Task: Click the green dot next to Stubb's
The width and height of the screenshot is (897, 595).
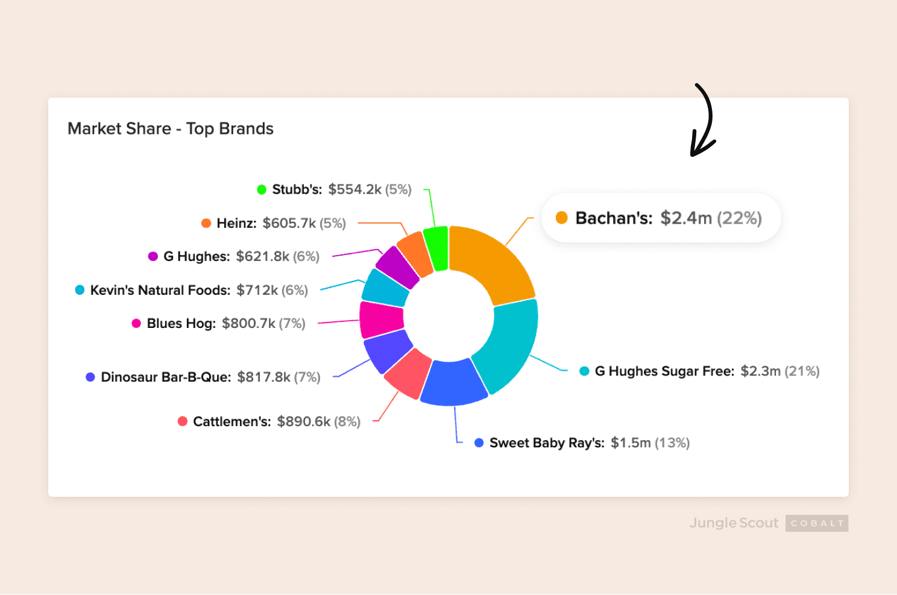Action: tap(262, 189)
